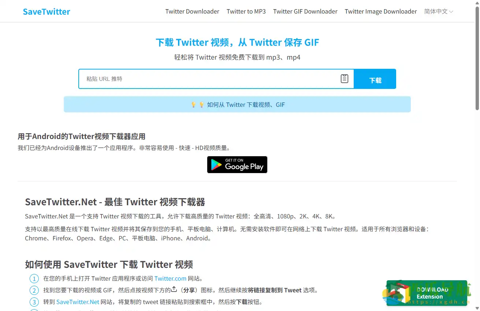Click the scrollbar up arrow
Screen dimensions: 480x311
point(477,3)
